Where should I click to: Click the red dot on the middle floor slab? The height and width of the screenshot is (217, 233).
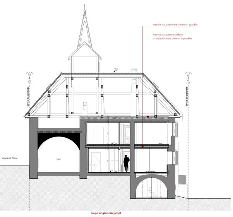click(143, 147)
